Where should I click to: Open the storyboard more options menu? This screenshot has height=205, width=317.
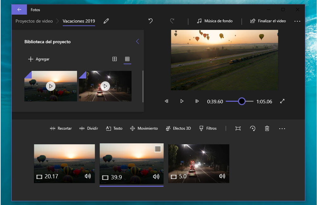tap(282, 128)
